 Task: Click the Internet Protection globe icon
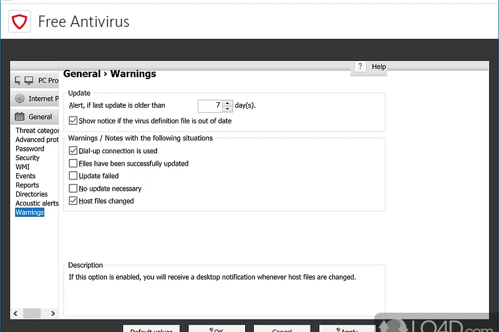click(20, 98)
